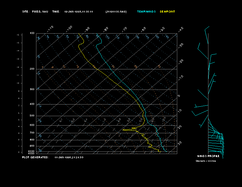Click the 300 pressure level label

(32, 89)
